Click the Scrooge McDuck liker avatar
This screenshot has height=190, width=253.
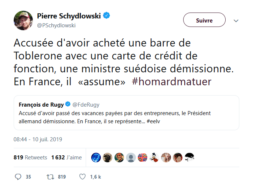coord(154,158)
